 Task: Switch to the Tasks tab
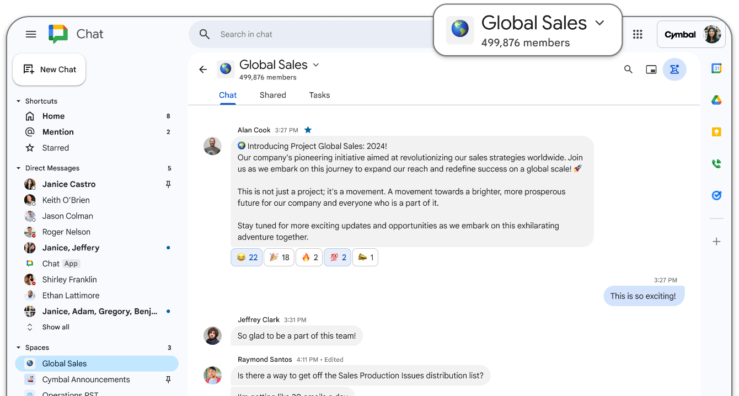coord(319,95)
